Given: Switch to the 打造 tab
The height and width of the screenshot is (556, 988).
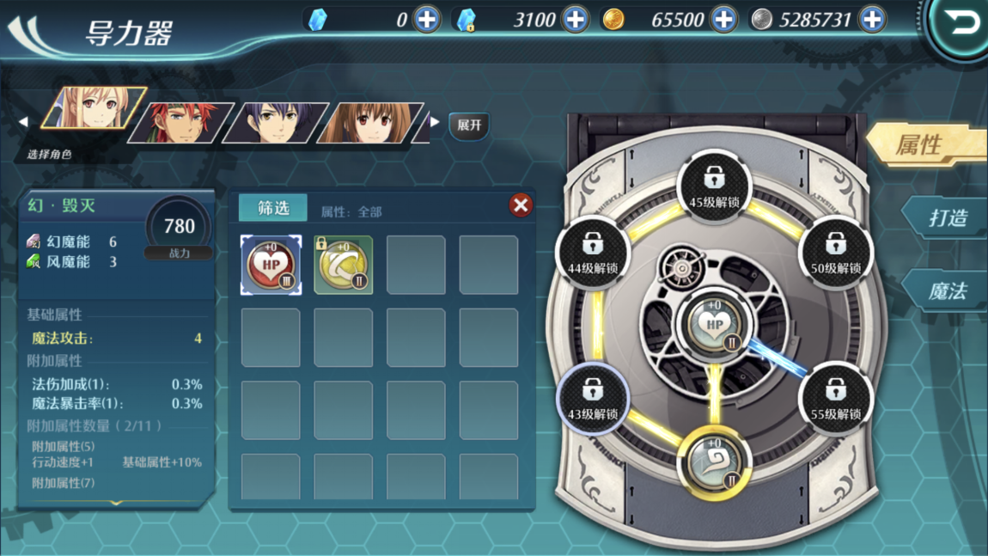Looking at the screenshot, I should click(947, 218).
